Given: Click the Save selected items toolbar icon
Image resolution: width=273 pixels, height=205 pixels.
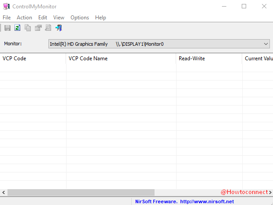Looking at the screenshot, I should click(x=7, y=28).
